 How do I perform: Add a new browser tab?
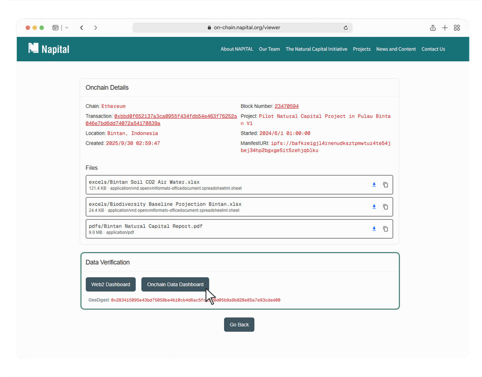[445, 28]
